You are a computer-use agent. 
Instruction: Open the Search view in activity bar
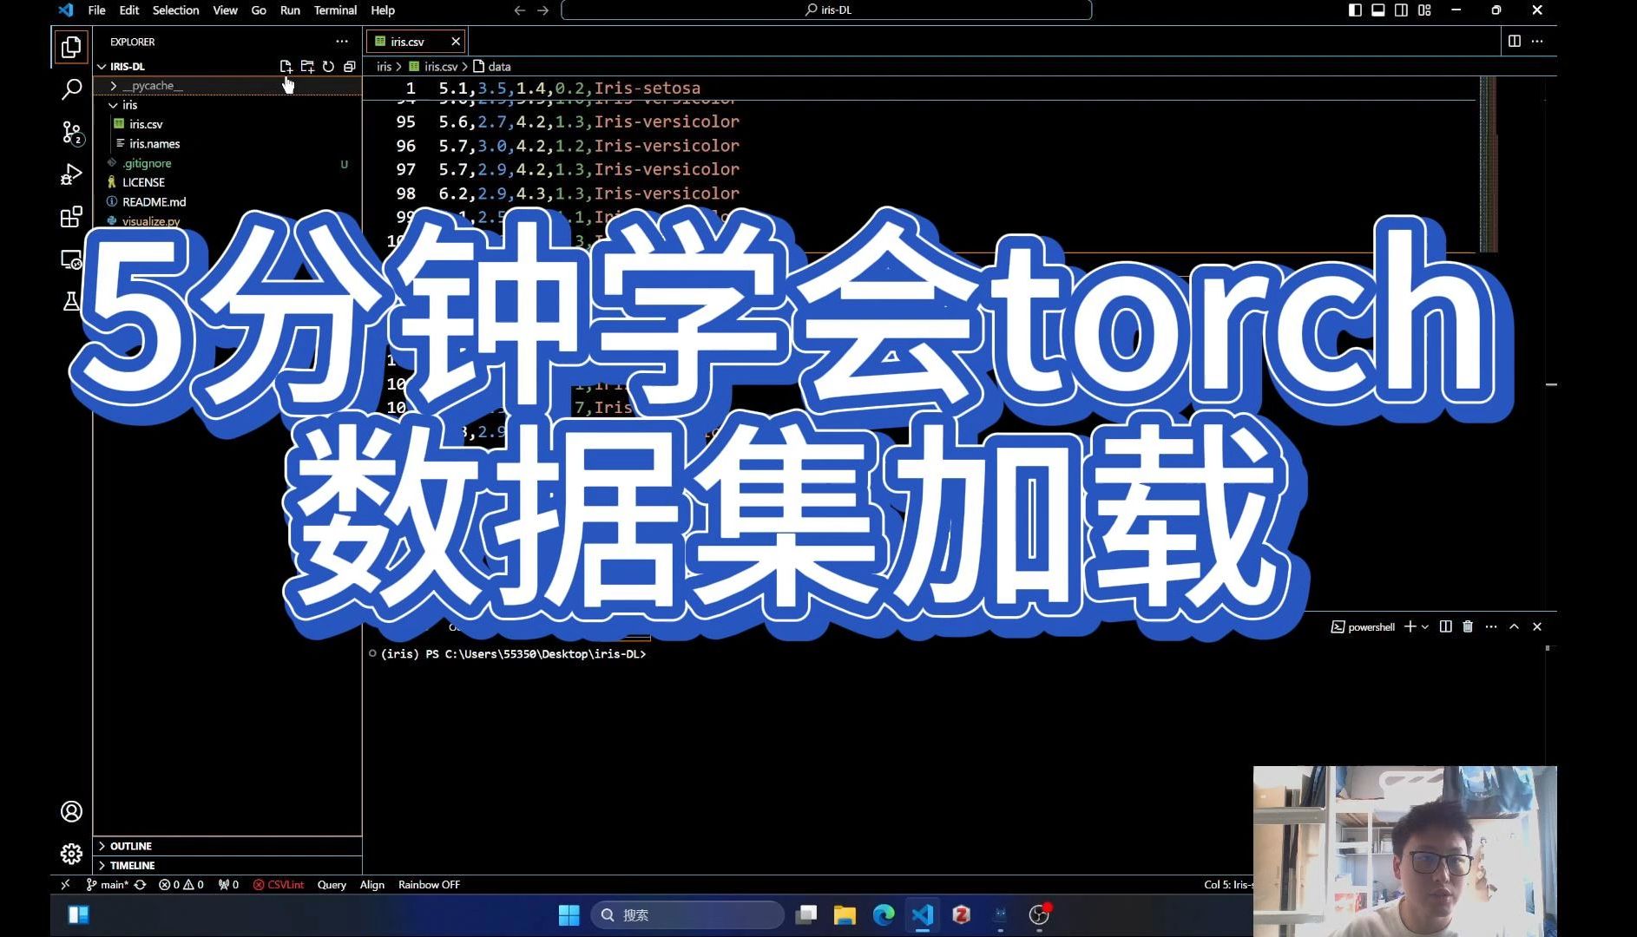pos(71,88)
